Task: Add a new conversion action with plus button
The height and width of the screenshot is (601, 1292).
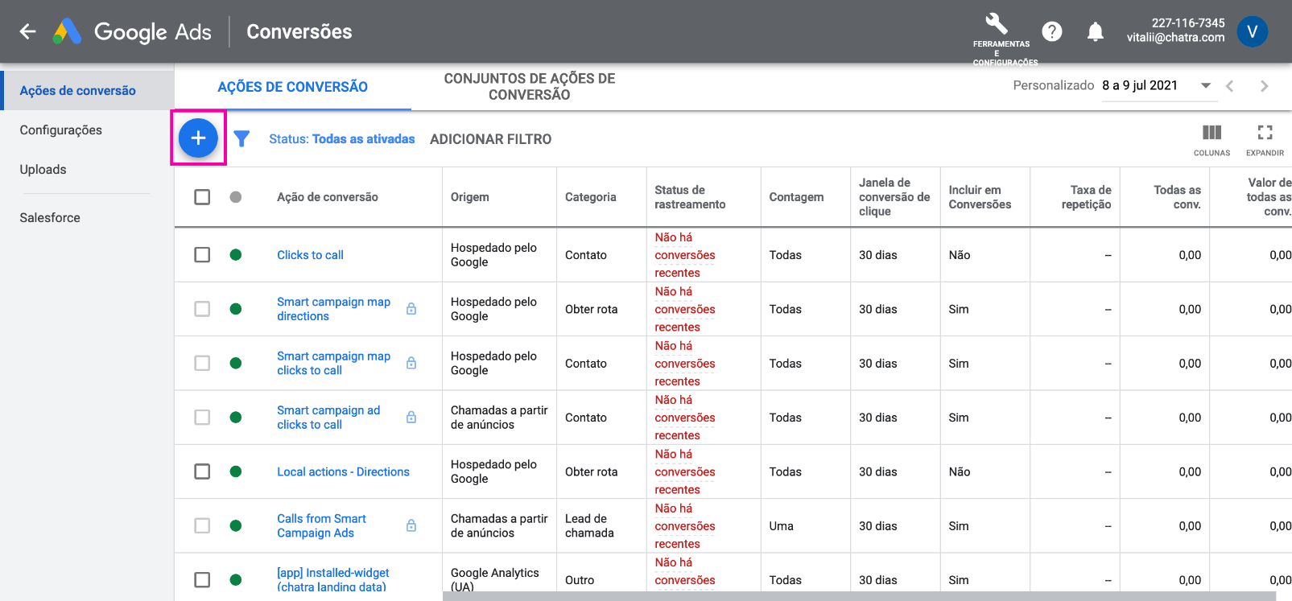Action: (198, 138)
